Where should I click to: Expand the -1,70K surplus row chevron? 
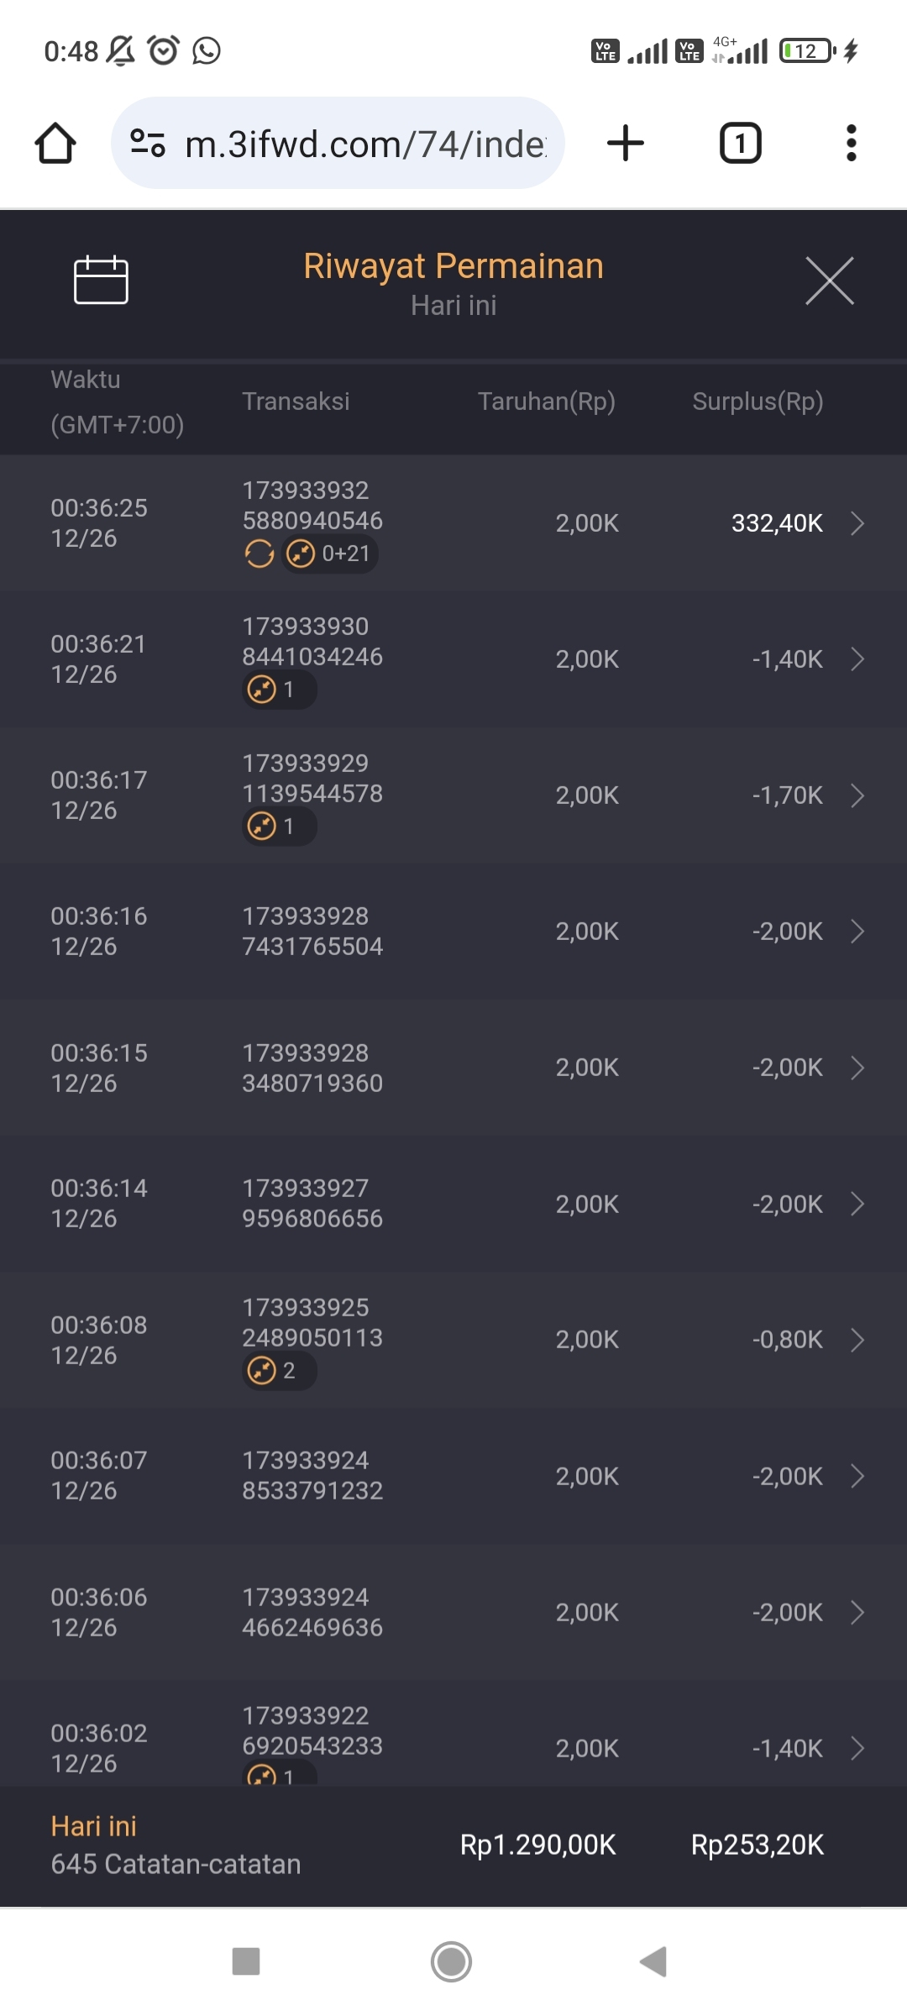[x=857, y=795]
